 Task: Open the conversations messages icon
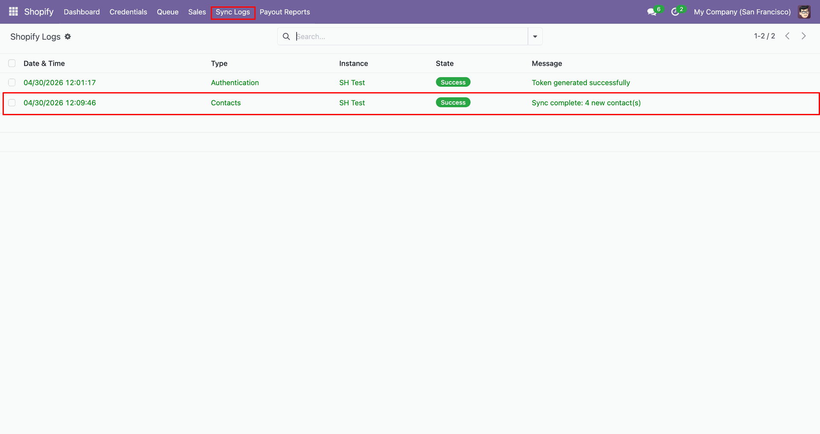point(652,12)
